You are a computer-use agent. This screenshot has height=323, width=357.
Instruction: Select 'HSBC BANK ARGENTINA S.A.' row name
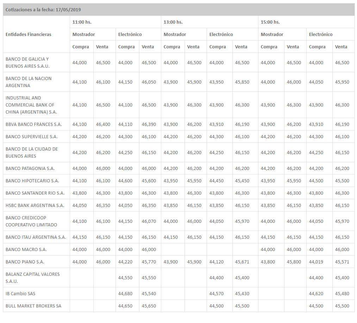[35, 205]
